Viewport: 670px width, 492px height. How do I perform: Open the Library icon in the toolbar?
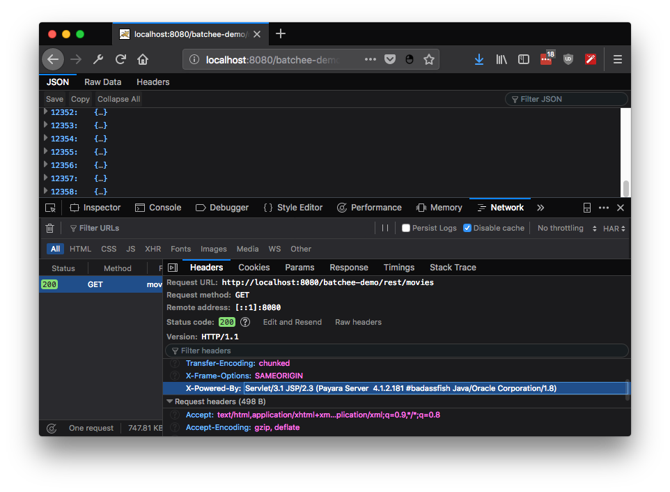click(501, 59)
